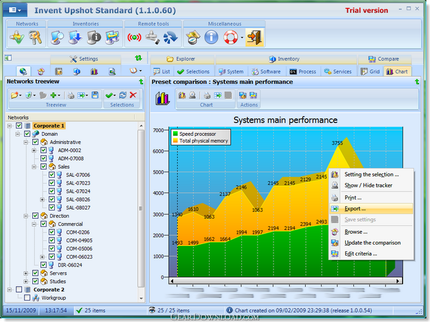
Task: Open the Compare section button
Action: click(384, 59)
